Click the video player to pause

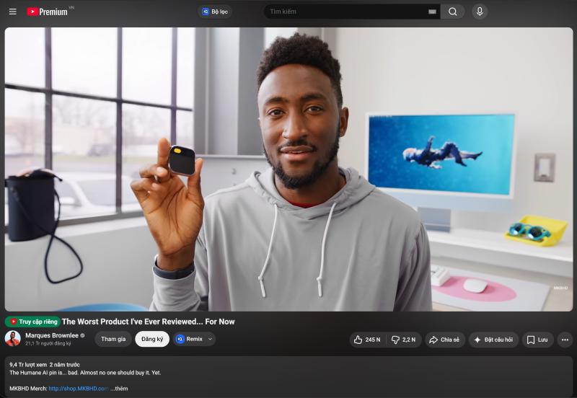click(x=288, y=169)
